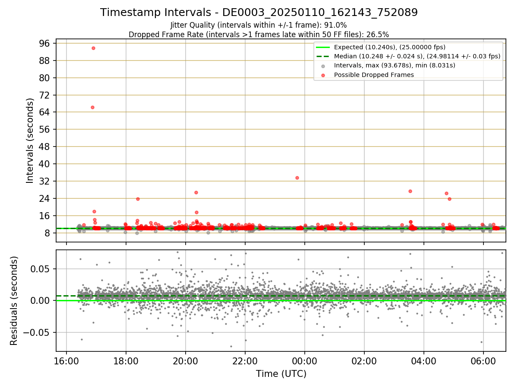The image size is (518, 389).
Task: Click the "Jitter Quality" 91.0% subtitle line
Action: [259, 25]
